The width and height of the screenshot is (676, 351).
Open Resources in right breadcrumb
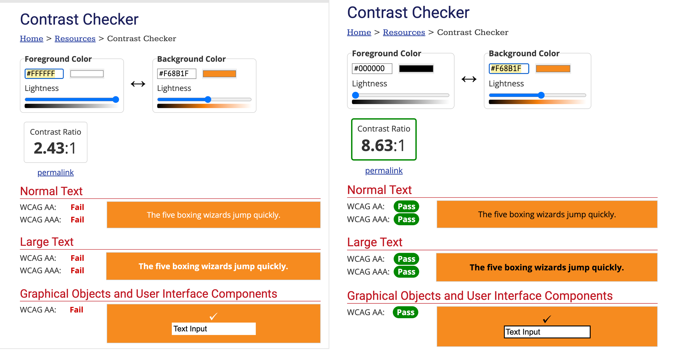click(x=404, y=32)
